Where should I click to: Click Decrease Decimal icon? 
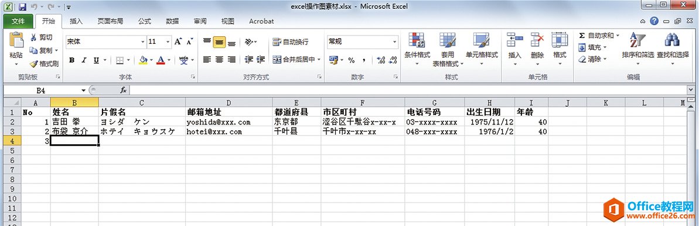[393, 60]
